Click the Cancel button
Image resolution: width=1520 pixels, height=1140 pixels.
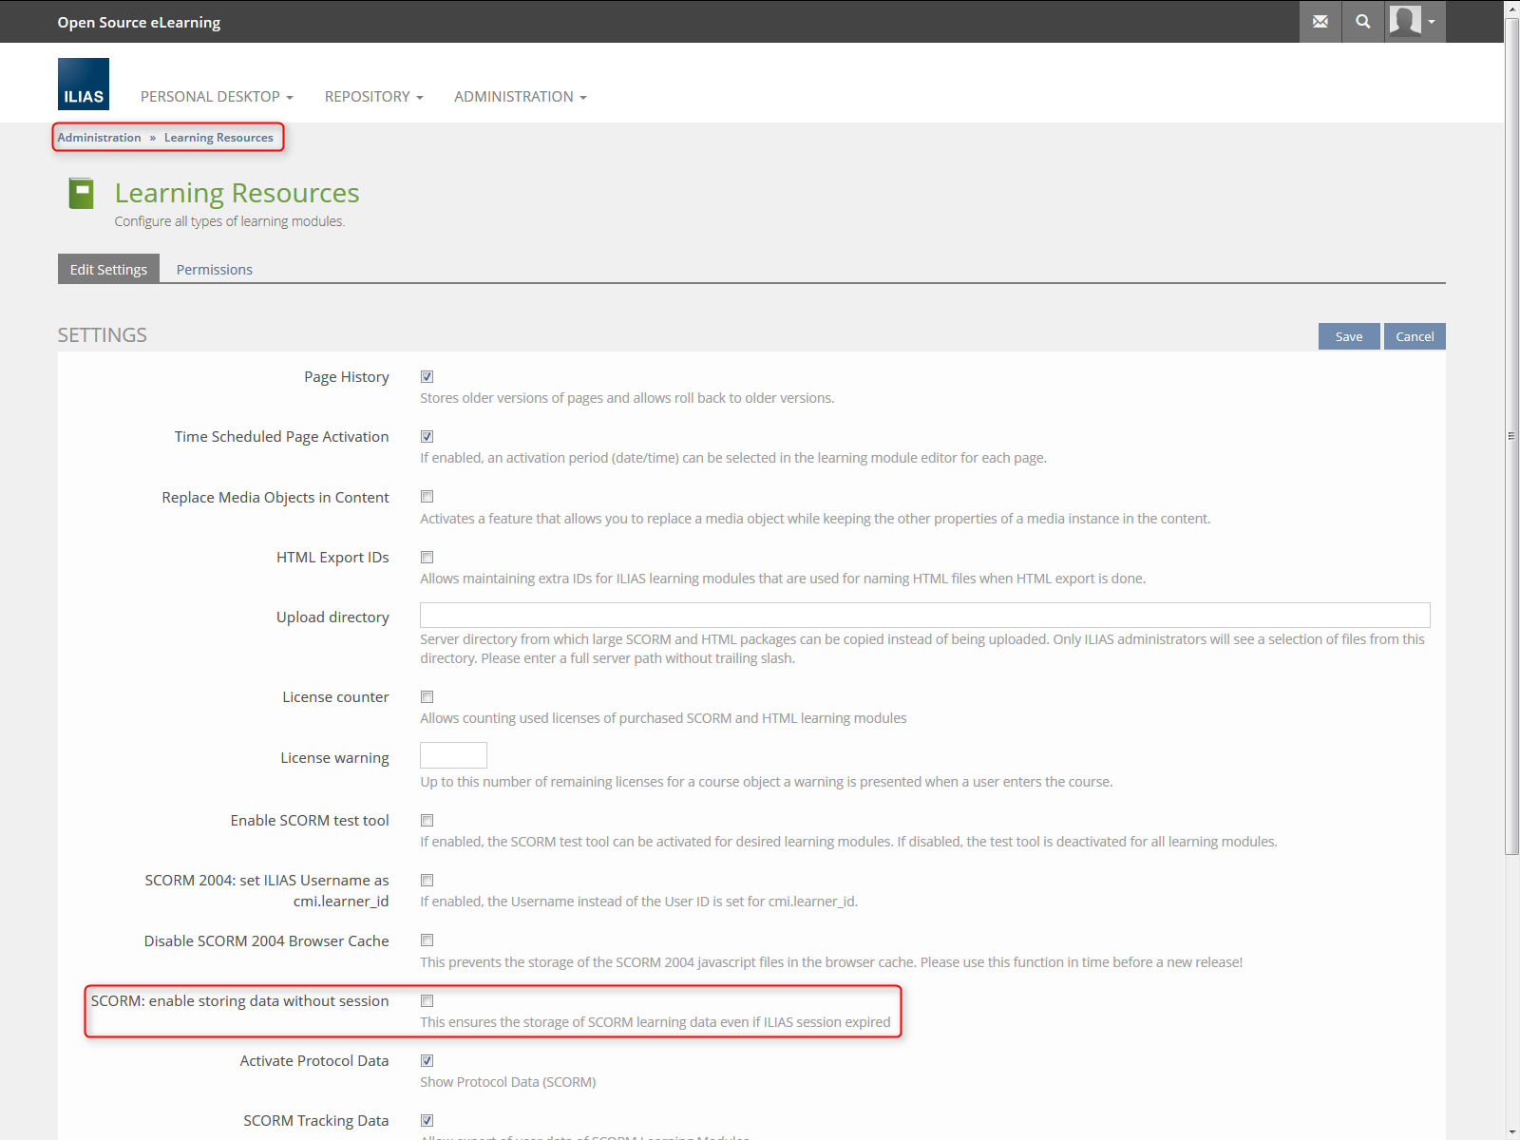point(1414,336)
